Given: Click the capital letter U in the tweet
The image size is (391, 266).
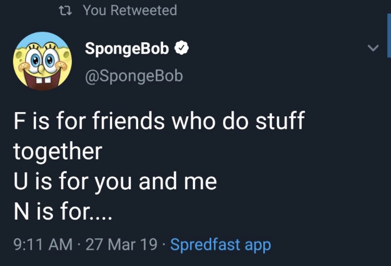Looking at the screenshot, I should [x=19, y=182].
